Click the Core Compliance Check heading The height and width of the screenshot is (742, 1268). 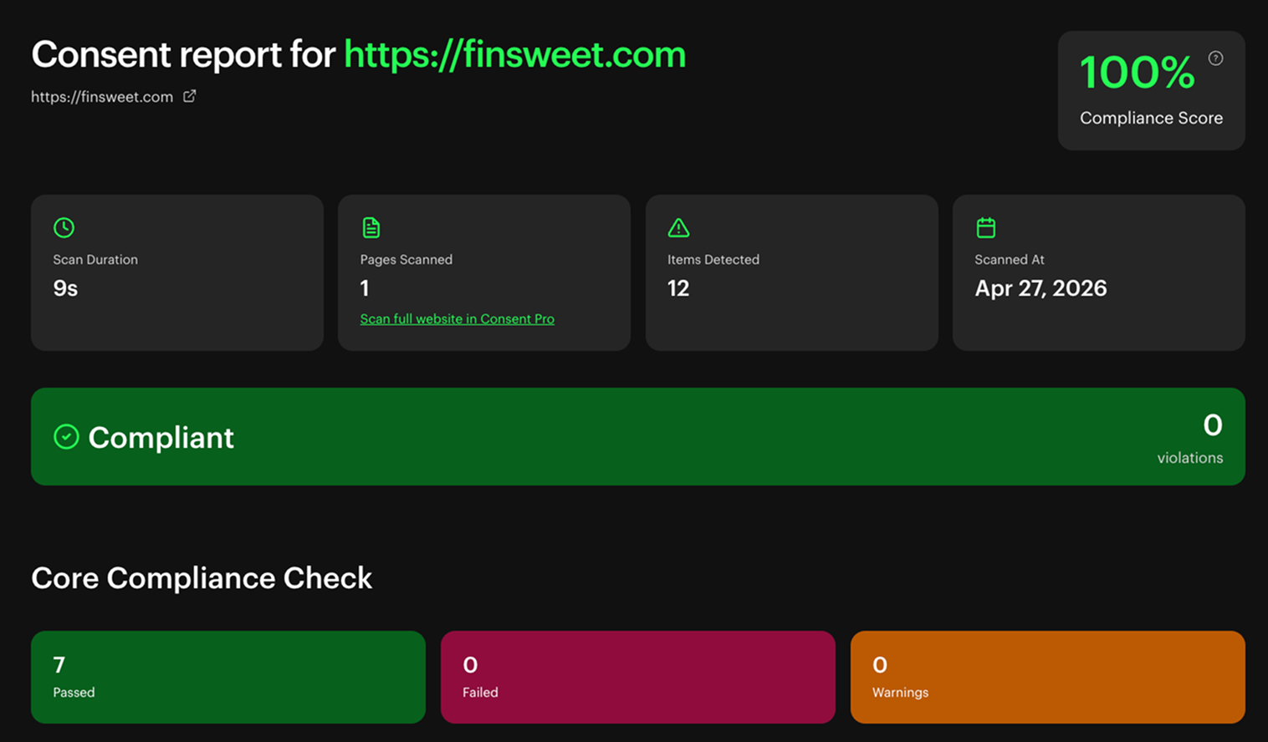click(202, 578)
